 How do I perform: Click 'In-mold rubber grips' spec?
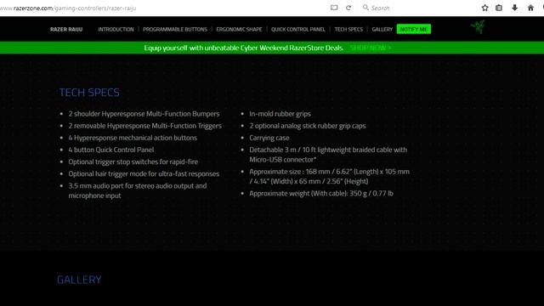(x=280, y=114)
